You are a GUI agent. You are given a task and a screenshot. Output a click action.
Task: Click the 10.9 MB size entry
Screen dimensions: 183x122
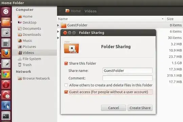tap(175, 50)
